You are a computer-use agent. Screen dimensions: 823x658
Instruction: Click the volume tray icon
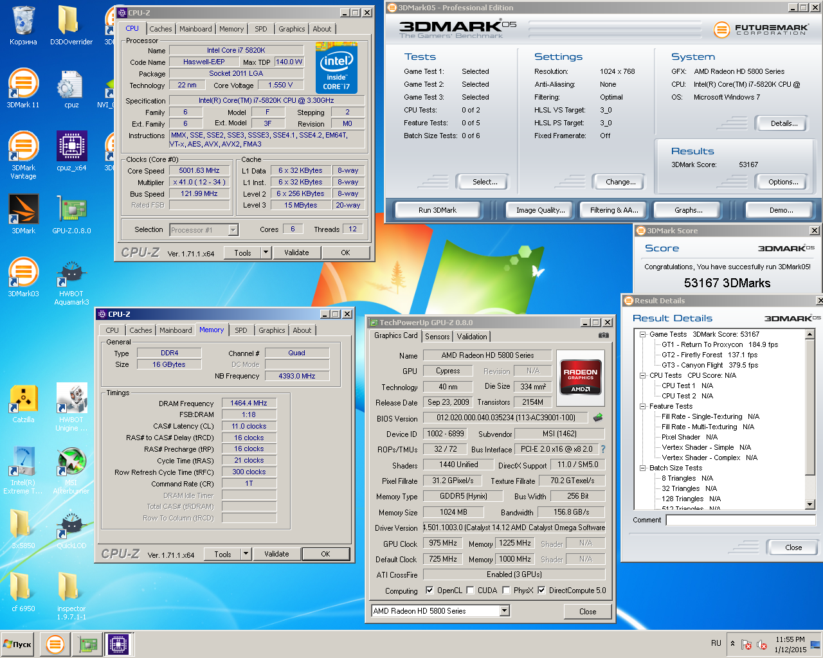762,645
